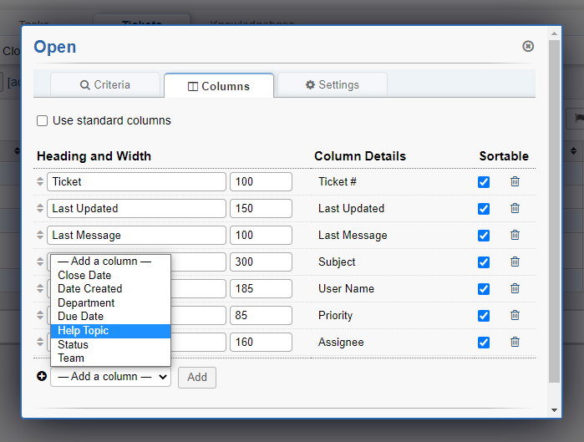584x442 pixels.
Task: Close the Open dialog
Action: (528, 47)
